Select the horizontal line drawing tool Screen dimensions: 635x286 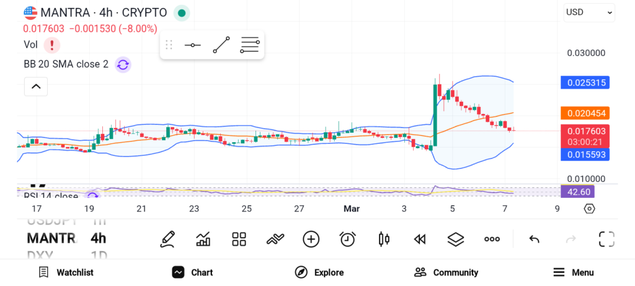click(x=192, y=45)
